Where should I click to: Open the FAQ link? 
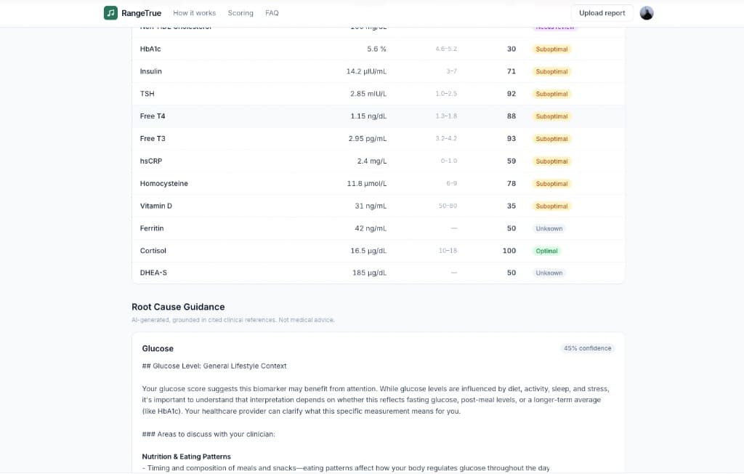pos(272,13)
